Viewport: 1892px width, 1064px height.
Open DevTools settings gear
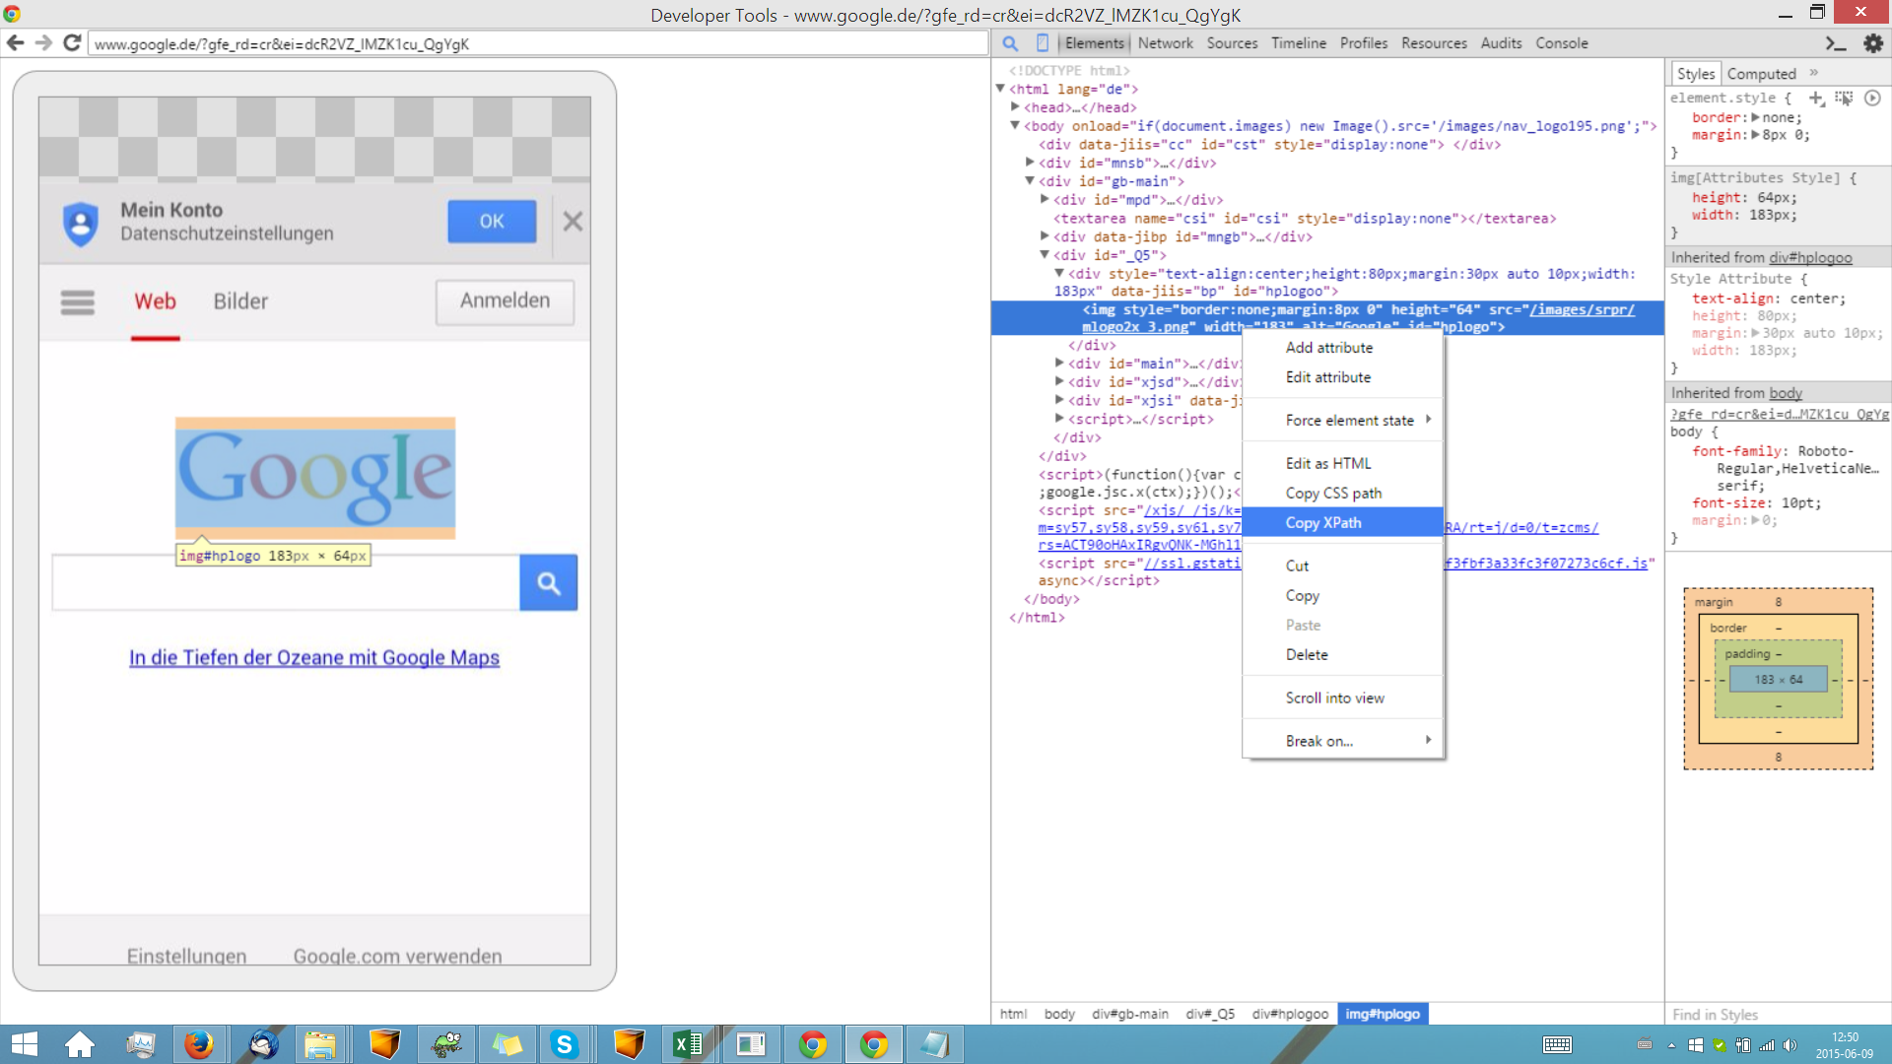click(1872, 43)
